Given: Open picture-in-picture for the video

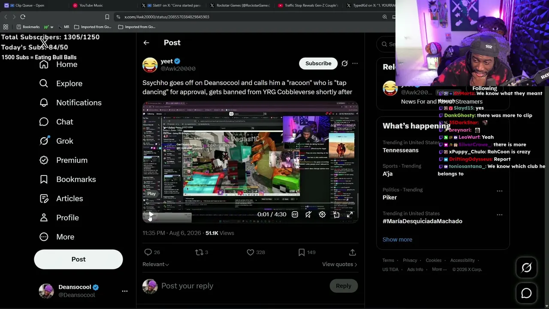Looking at the screenshot, I should tap(336, 215).
